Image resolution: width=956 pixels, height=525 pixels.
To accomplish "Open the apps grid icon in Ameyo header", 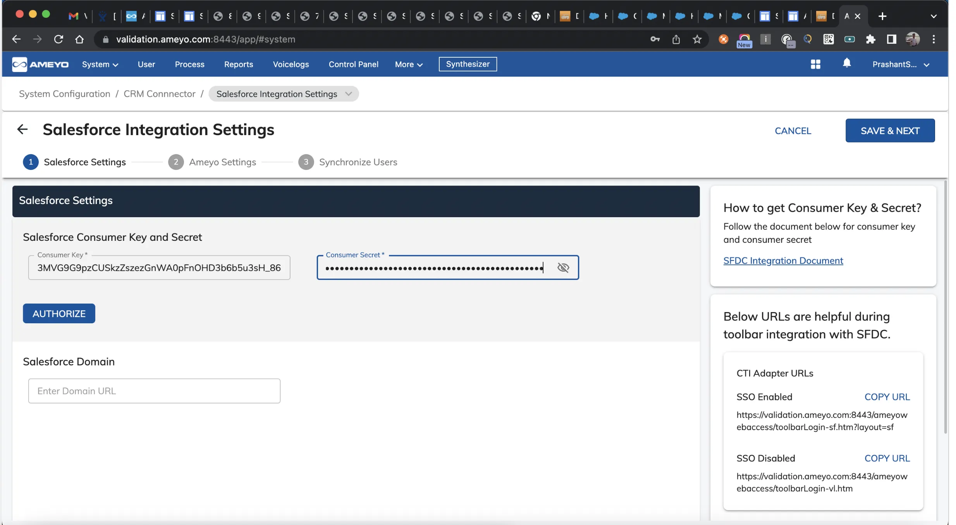I will (815, 64).
